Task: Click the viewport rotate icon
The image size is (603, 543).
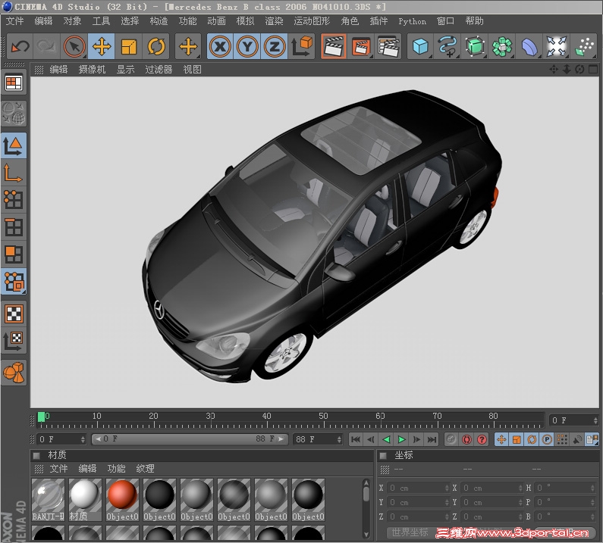Action: tap(579, 70)
